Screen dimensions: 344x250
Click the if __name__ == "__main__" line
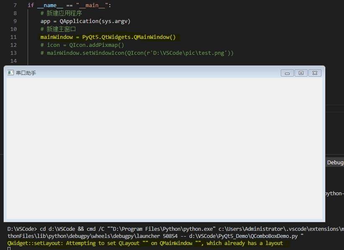click(69, 5)
